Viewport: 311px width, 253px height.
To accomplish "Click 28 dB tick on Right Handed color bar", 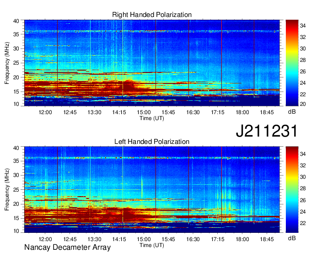I will pyautogui.click(x=303, y=60).
